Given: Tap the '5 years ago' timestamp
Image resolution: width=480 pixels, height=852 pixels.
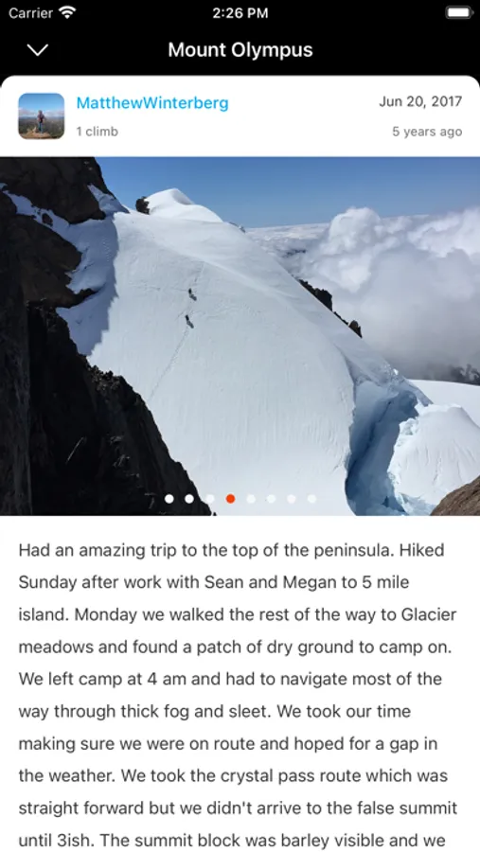Looking at the screenshot, I should (427, 132).
